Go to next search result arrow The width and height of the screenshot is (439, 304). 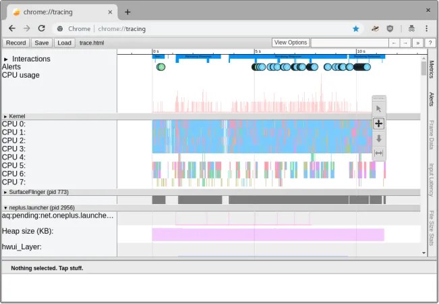point(405,43)
